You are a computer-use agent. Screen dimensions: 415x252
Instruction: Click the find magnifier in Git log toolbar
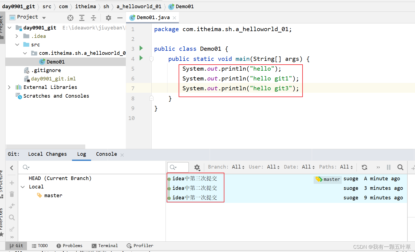click(400, 167)
